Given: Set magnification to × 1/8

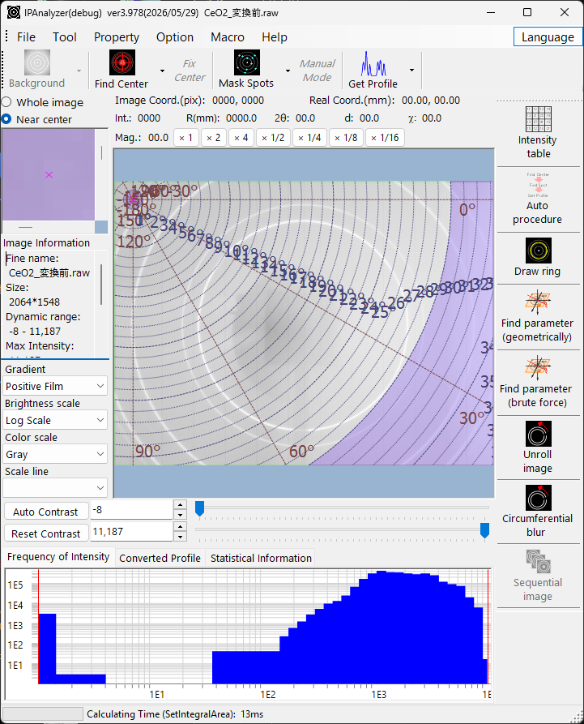Looking at the screenshot, I should pyautogui.click(x=346, y=138).
